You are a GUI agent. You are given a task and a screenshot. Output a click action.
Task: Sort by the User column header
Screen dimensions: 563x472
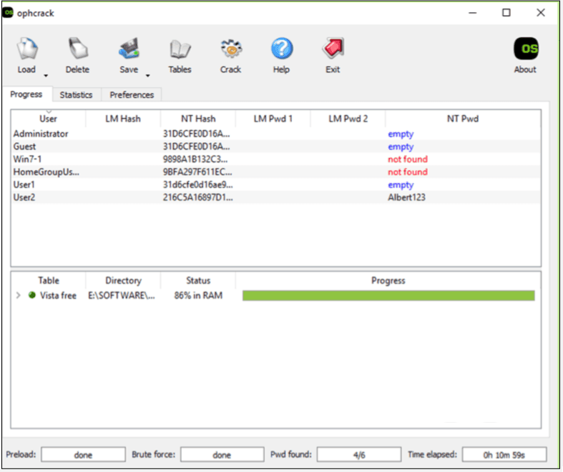pos(48,119)
